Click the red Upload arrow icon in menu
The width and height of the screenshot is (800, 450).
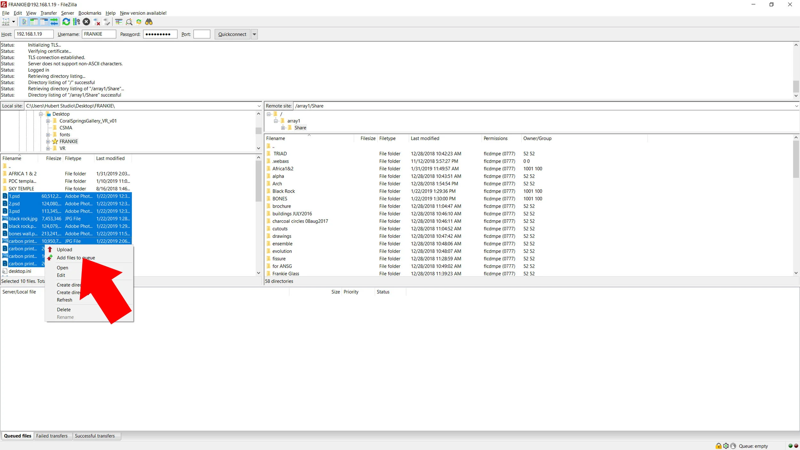50,249
